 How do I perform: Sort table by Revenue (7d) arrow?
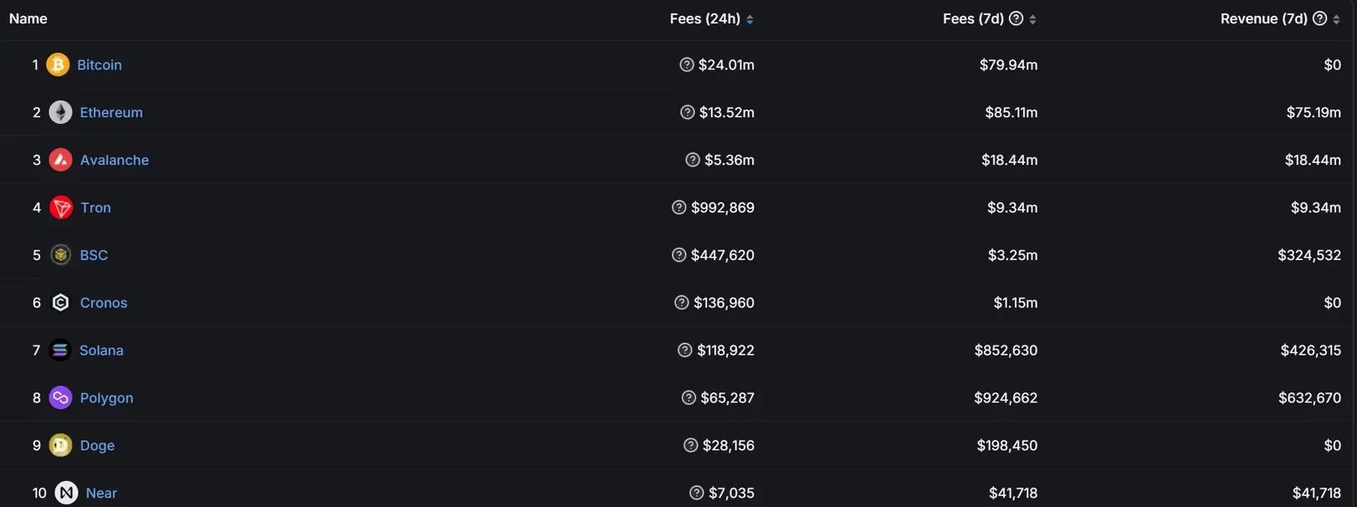click(1336, 19)
